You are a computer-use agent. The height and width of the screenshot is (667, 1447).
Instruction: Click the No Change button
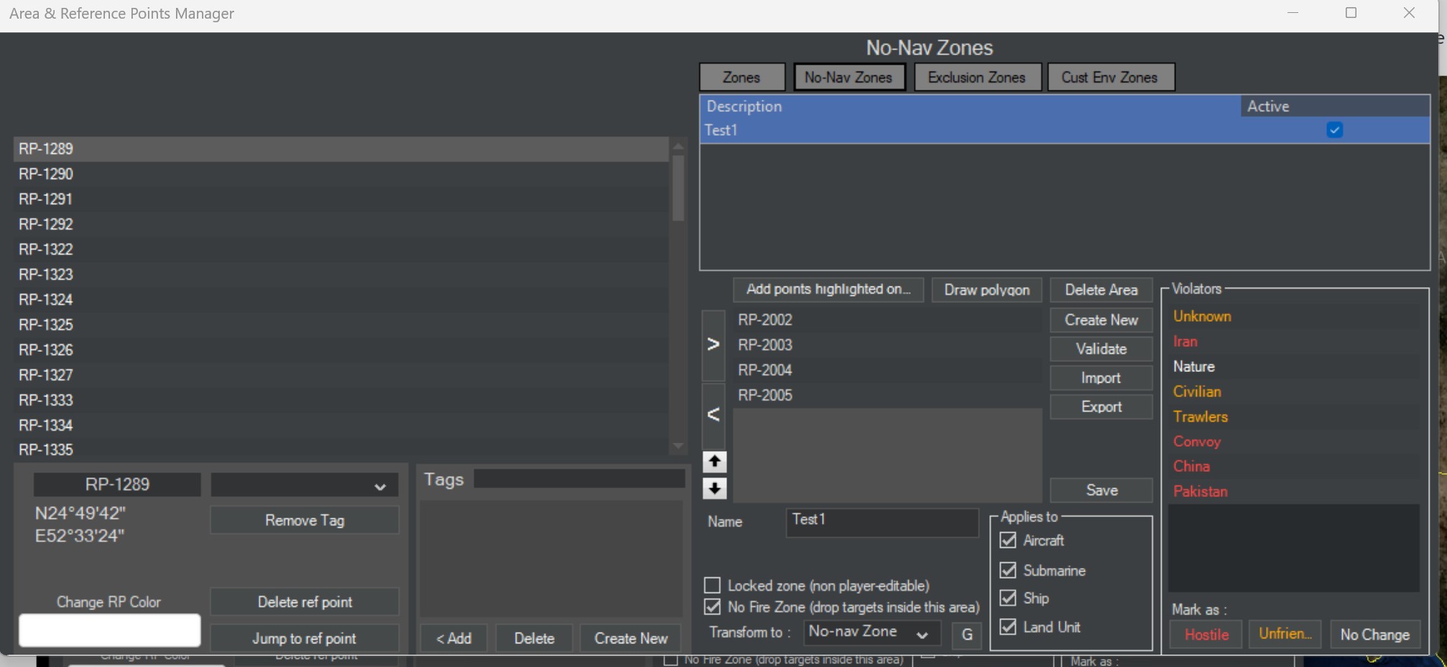point(1374,635)
